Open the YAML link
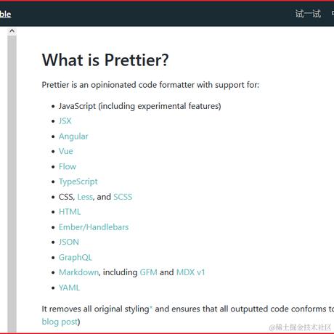Image resolution: width=334 pixels, height=334 pixels. point(69,288)
